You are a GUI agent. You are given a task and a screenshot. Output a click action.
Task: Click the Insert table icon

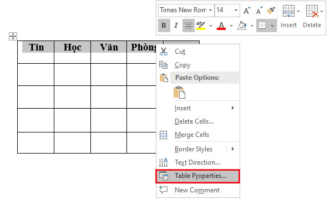click(x=288, y=11)
